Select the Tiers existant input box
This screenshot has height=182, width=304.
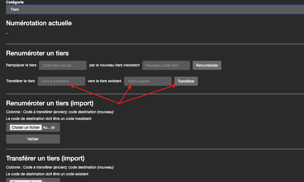coord(147,81)
